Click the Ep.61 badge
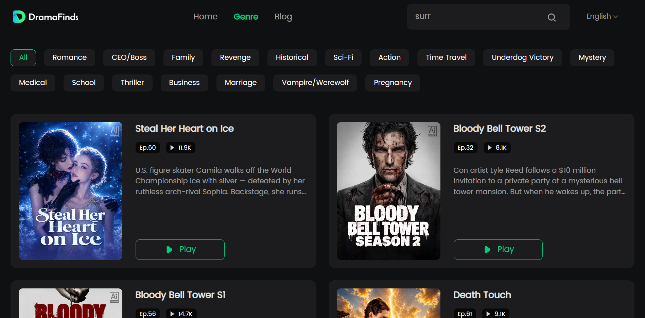The height and width of the screenshot is (318, 645). pos(465,314)
